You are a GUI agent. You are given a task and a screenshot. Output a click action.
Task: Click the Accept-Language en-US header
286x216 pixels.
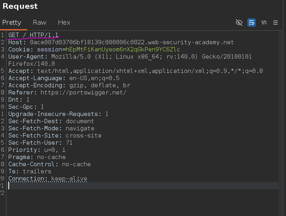[x=64, y=78]
